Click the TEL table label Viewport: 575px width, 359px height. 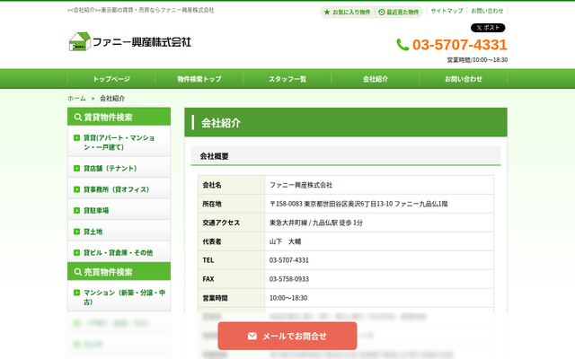208,260
